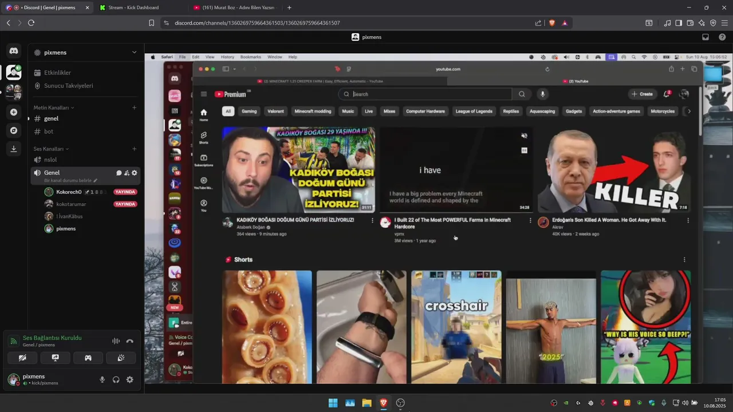Reload the page in Brave
Image resolution: width=733 pixels, height=412 pixels.
tap(31, 23)
